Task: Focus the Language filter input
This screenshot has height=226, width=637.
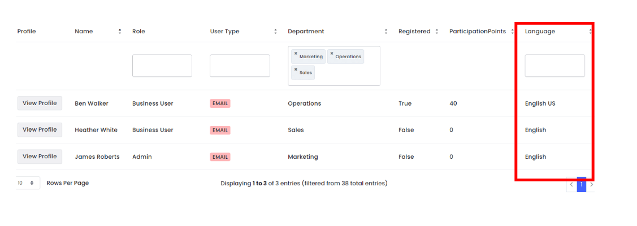Action: click(554, 66)
